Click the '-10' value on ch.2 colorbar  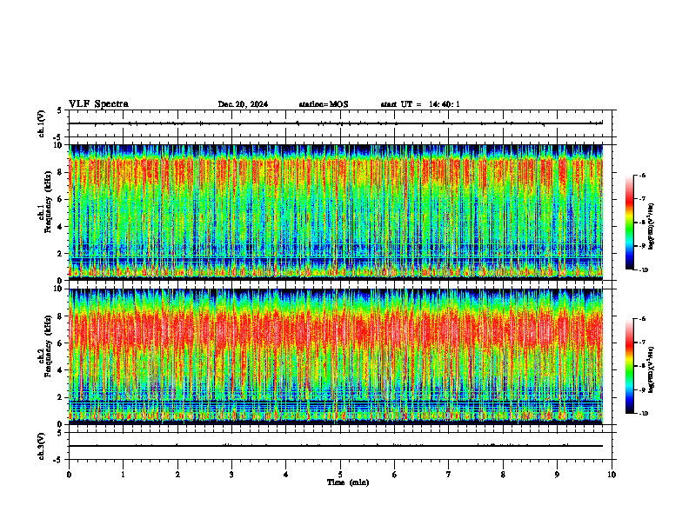click(643, 414)
